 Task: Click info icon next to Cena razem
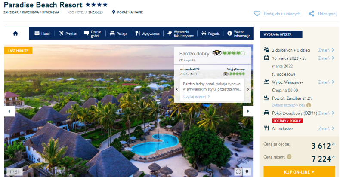289,156
